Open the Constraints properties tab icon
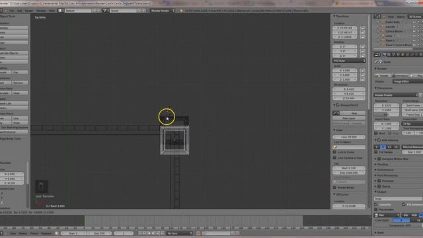 [407, 55]
